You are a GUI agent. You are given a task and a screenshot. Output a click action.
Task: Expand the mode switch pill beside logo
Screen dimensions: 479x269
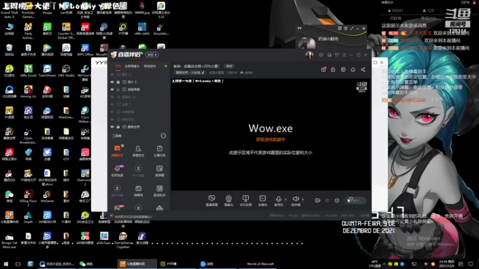152,54
